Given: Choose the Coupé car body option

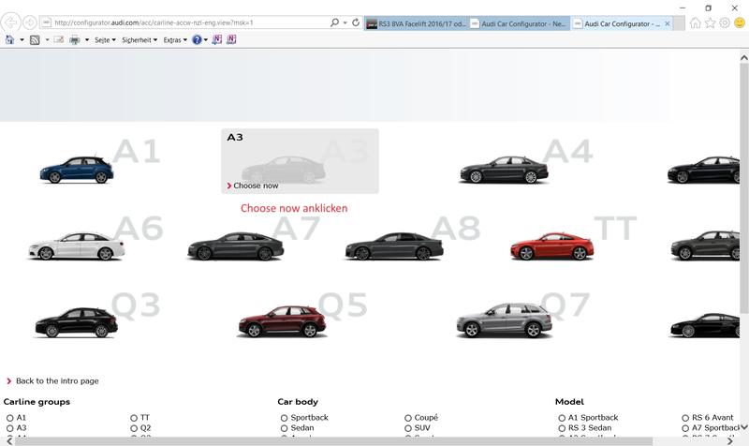Looking at the screenshot, I should (x=408, y=418).
